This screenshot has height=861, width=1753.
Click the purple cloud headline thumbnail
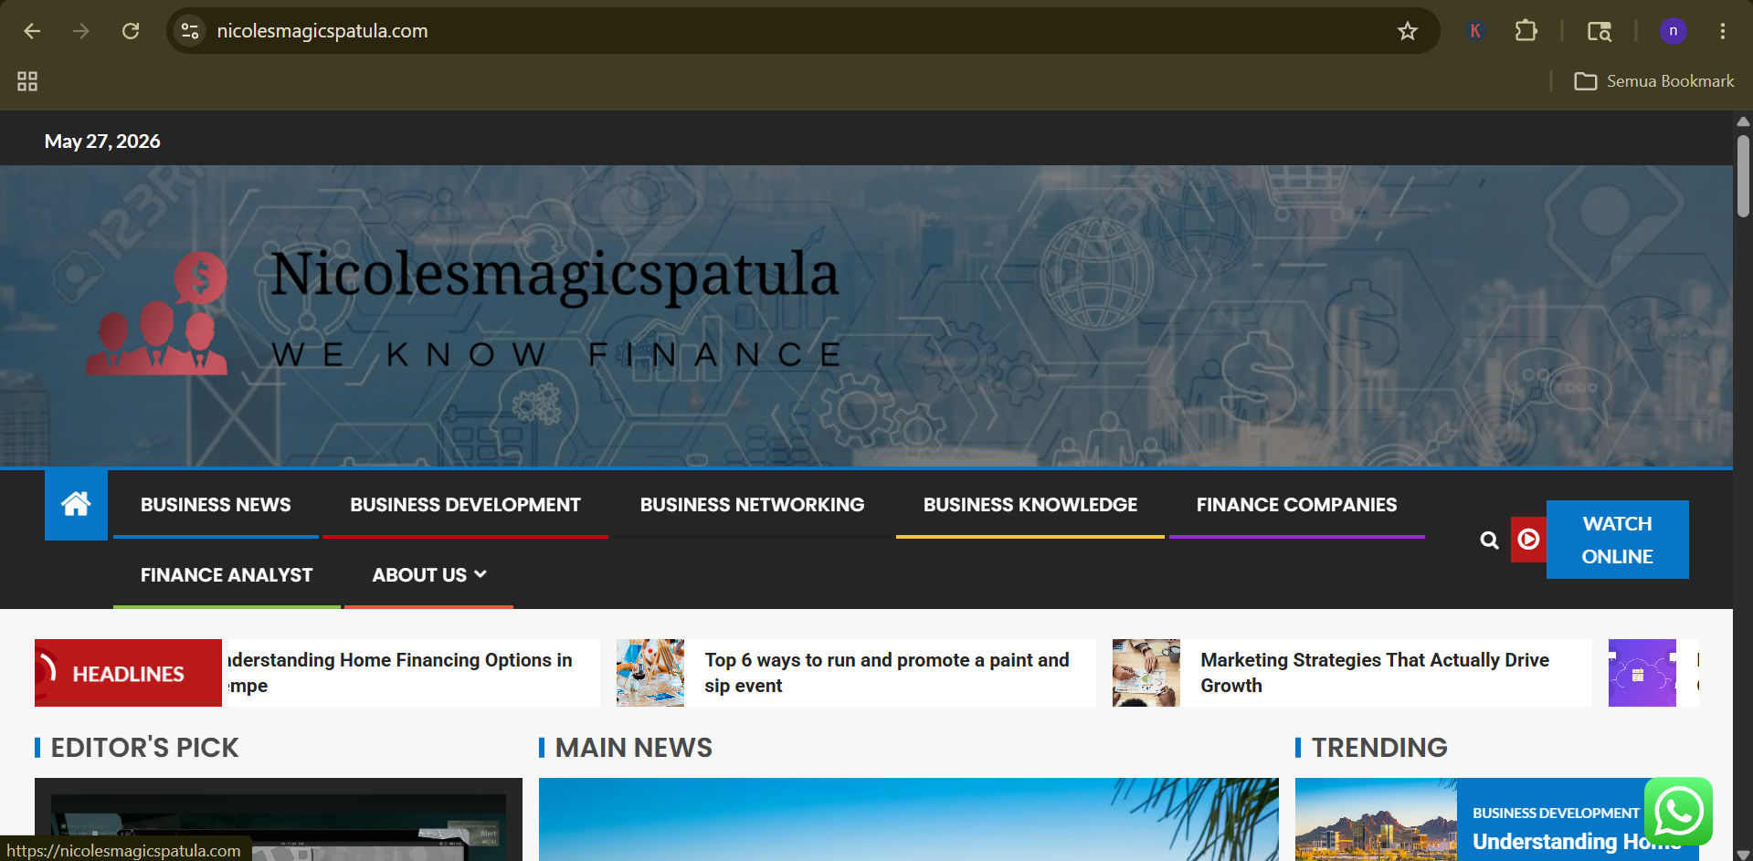[1642, 673]
